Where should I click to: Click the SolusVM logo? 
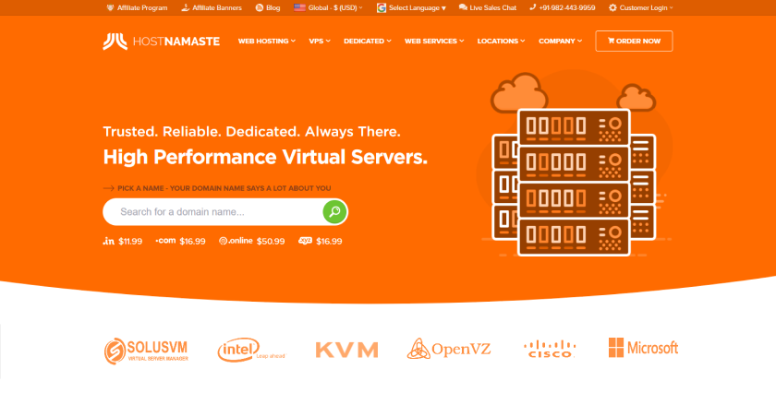146,351
